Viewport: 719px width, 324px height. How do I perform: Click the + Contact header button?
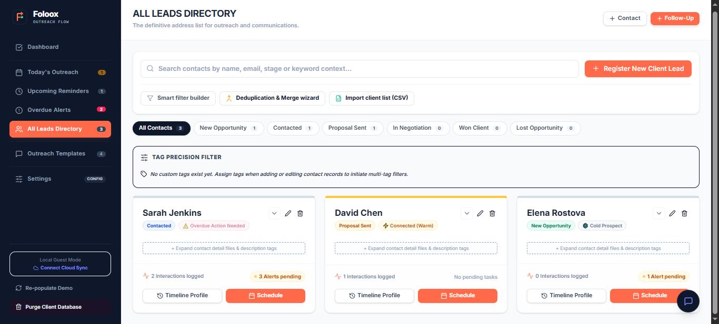pos(625,18)
